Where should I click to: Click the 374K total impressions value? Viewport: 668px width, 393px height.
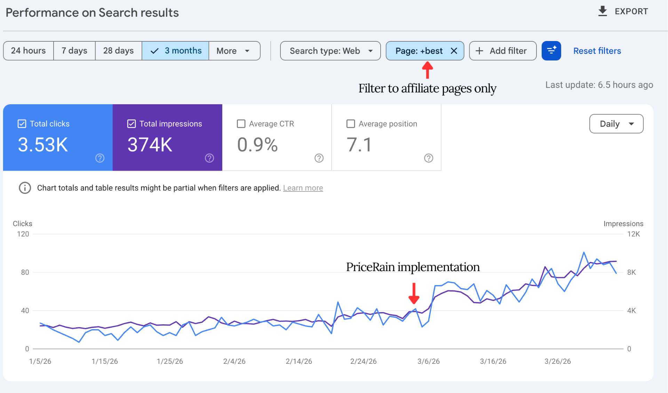[x=150, y=145]
